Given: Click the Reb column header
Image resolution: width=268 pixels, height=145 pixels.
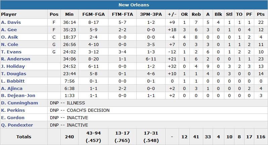Looking at the screenshot, I should 196,14.
